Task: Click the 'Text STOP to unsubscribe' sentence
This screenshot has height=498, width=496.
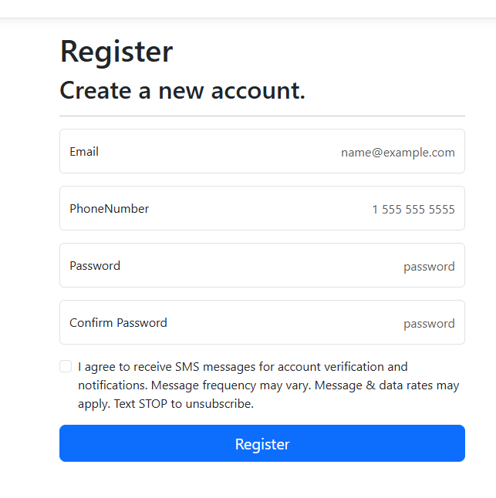Action: 184,404
